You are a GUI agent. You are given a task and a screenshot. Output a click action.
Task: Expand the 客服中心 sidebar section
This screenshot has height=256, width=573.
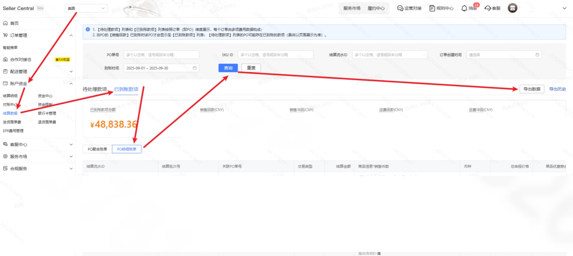tap(71, 145)
